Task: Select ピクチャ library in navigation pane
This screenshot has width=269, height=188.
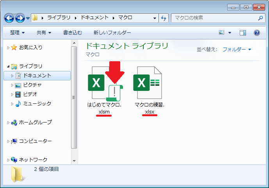Action: click(32, 85)
